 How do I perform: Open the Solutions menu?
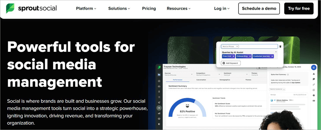119,9
